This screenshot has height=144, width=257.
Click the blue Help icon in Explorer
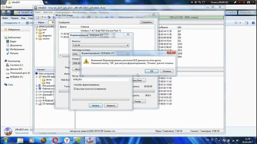click(x=253, y=23)
